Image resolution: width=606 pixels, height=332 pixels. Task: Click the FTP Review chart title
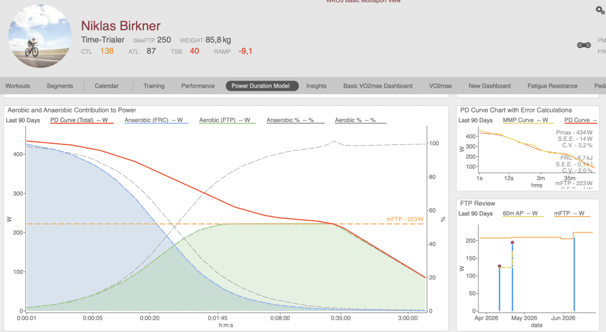tap(478, 204)
